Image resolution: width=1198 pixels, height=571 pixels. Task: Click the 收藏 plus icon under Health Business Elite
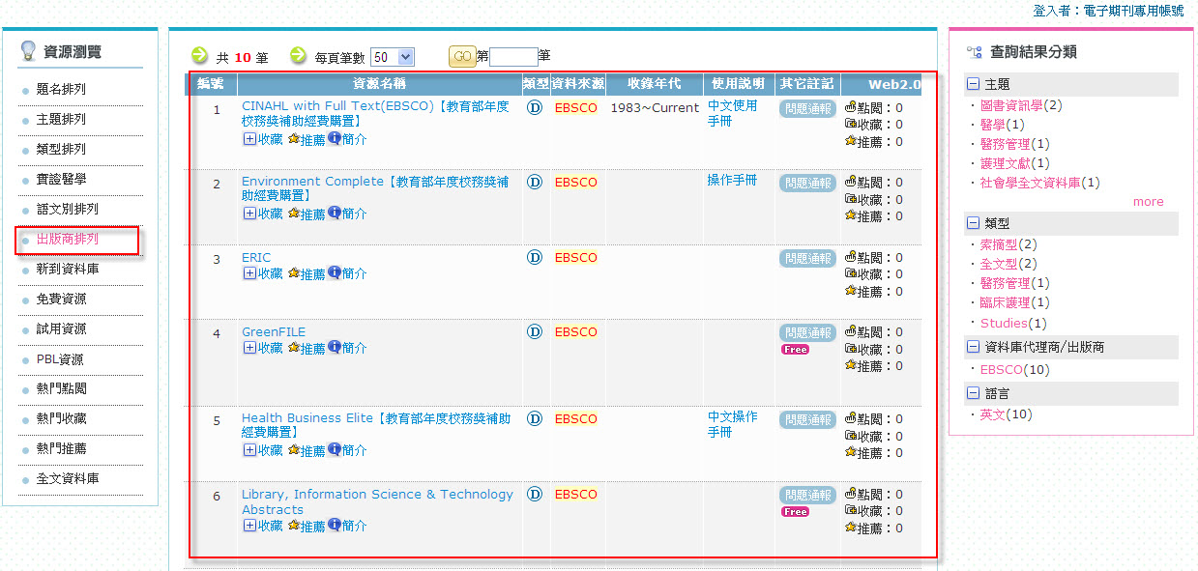(248, 450)
